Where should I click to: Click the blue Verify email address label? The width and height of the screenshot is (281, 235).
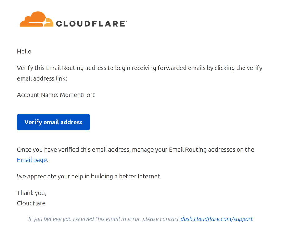(53, 122)
